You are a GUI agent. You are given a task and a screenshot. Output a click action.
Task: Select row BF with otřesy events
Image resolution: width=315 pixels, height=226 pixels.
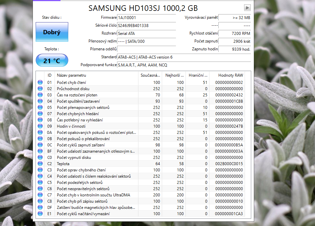click(x=99, y=151)
